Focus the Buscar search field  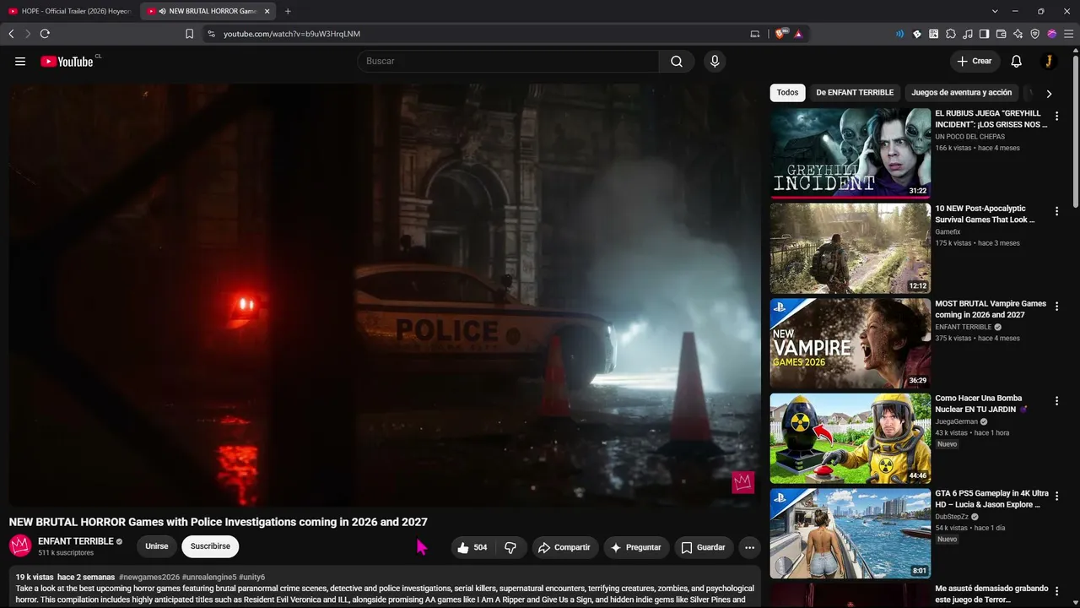tap(508, 62)
